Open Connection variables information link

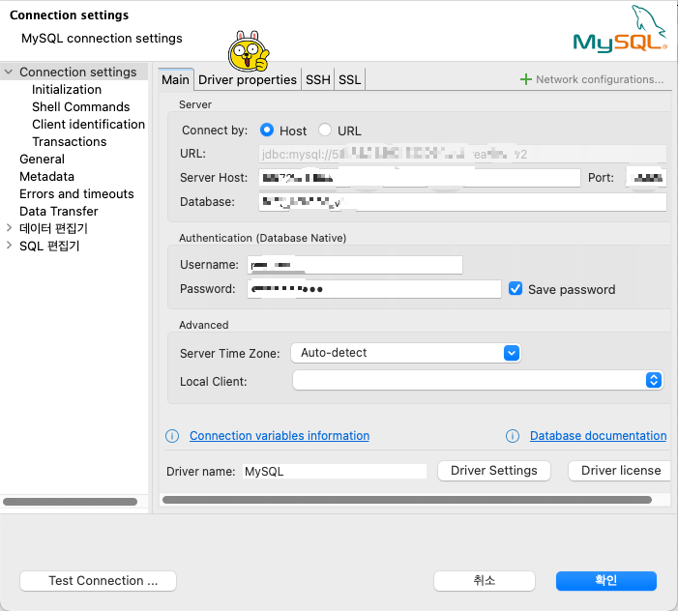tap(280, 436)
